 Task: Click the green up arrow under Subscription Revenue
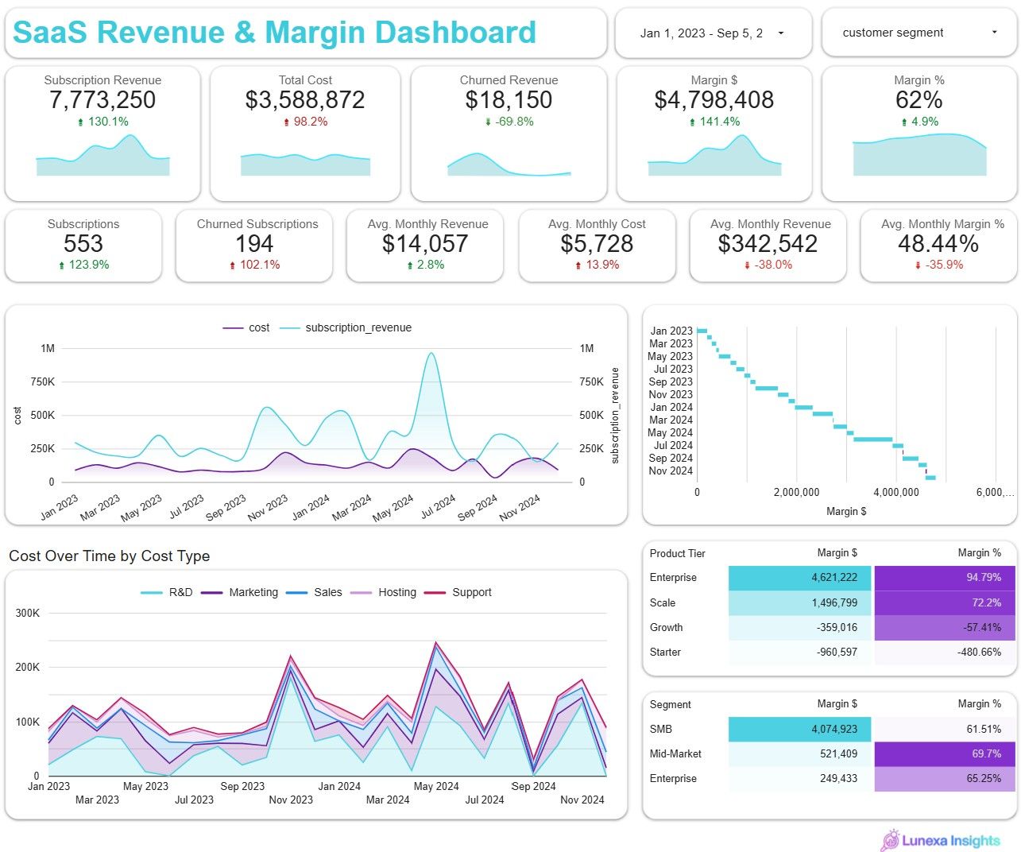click(80, 122)
